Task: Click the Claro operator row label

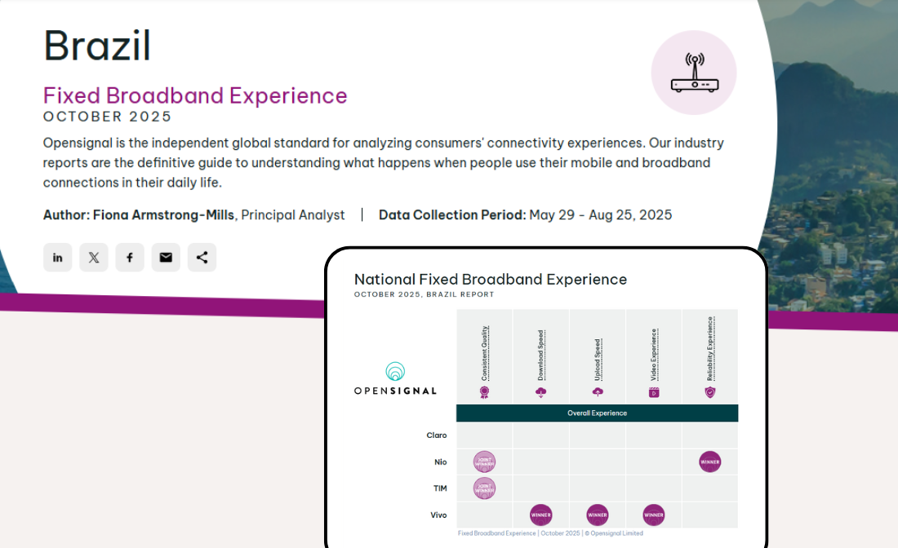Action: click(437, 435)
